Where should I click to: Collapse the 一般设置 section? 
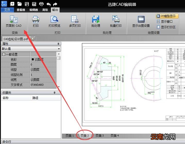4,54
